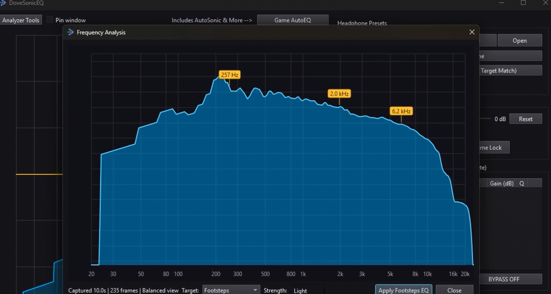Click the DoveSonicEQ logo in Frequency Analysis title

(x=71, y=32)
